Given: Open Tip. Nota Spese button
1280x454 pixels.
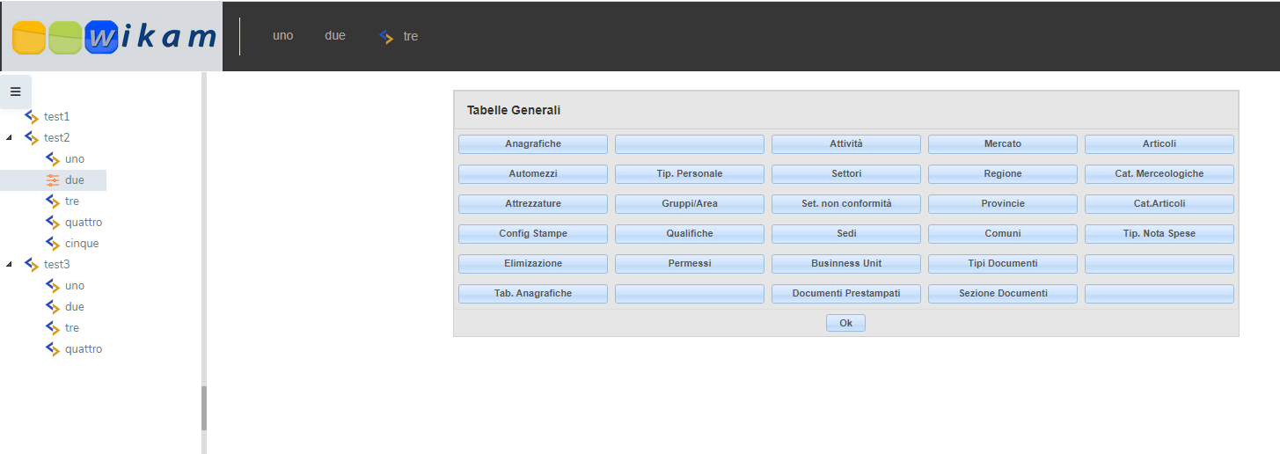Looking at the screenshot, I should tap(1159, 234).
